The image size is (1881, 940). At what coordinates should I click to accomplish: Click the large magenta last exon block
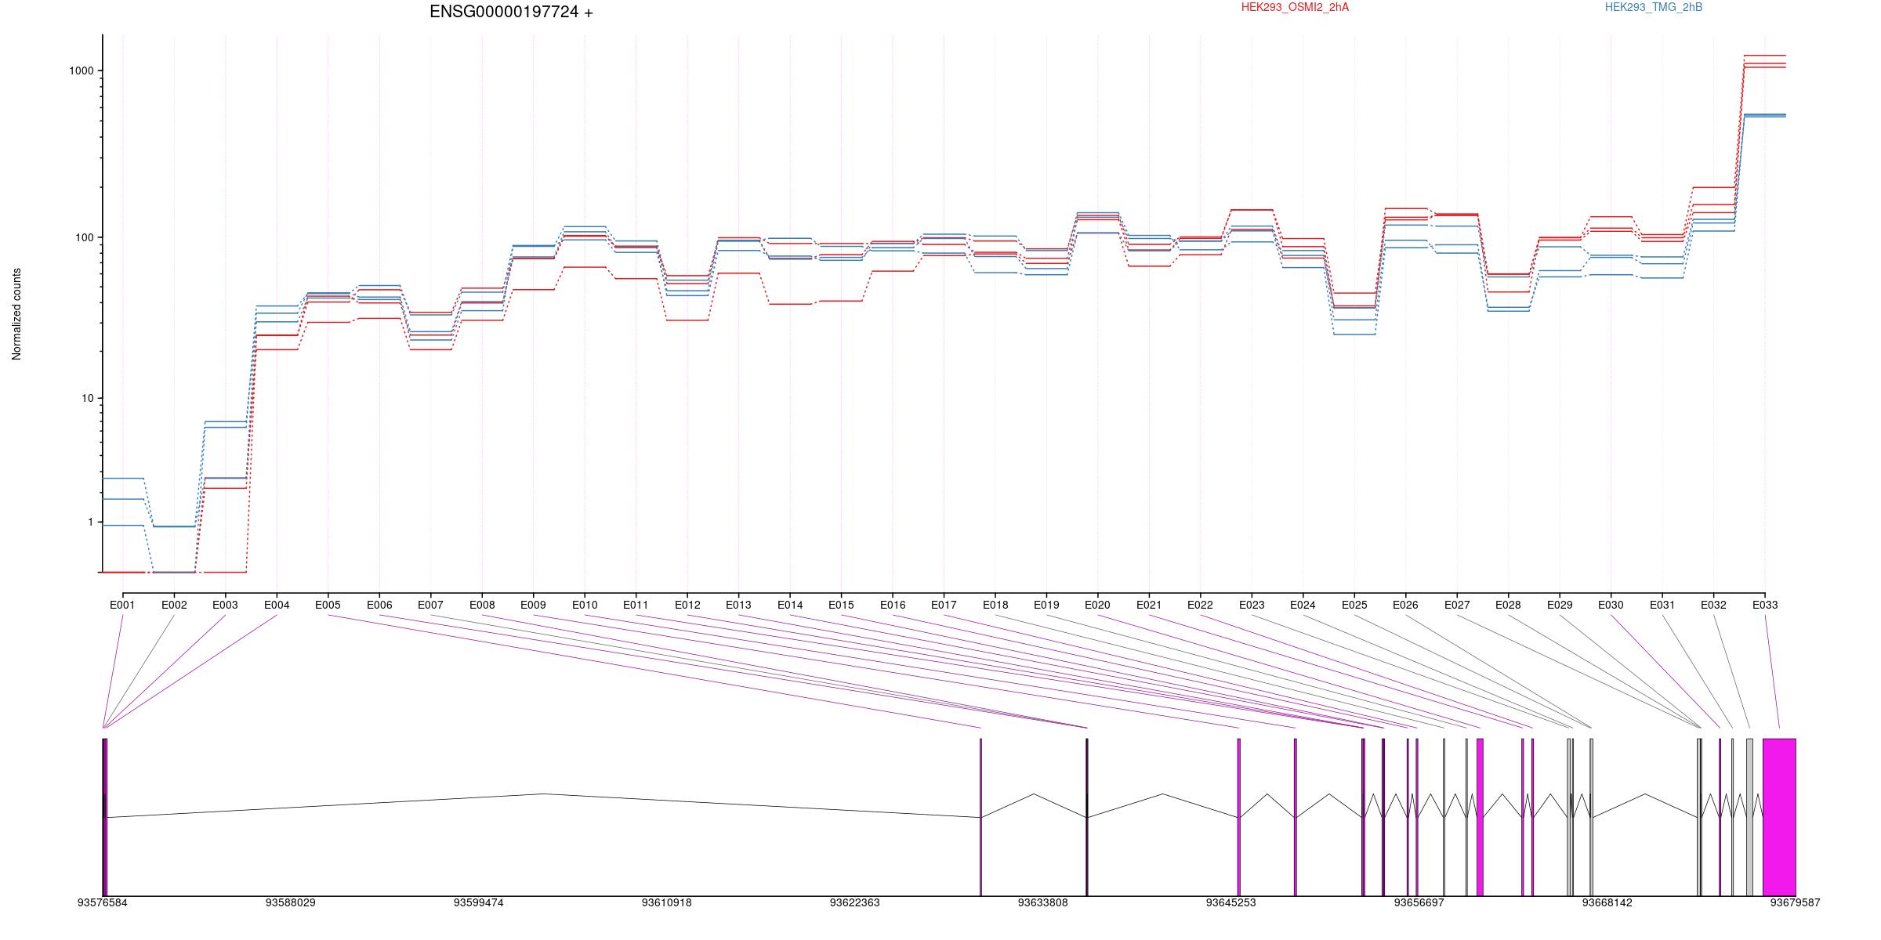coord(1779,817)
